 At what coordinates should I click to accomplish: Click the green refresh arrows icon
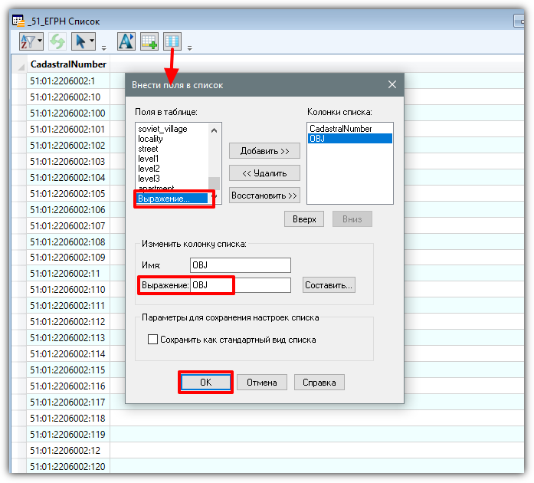click(x=57, y=41)
